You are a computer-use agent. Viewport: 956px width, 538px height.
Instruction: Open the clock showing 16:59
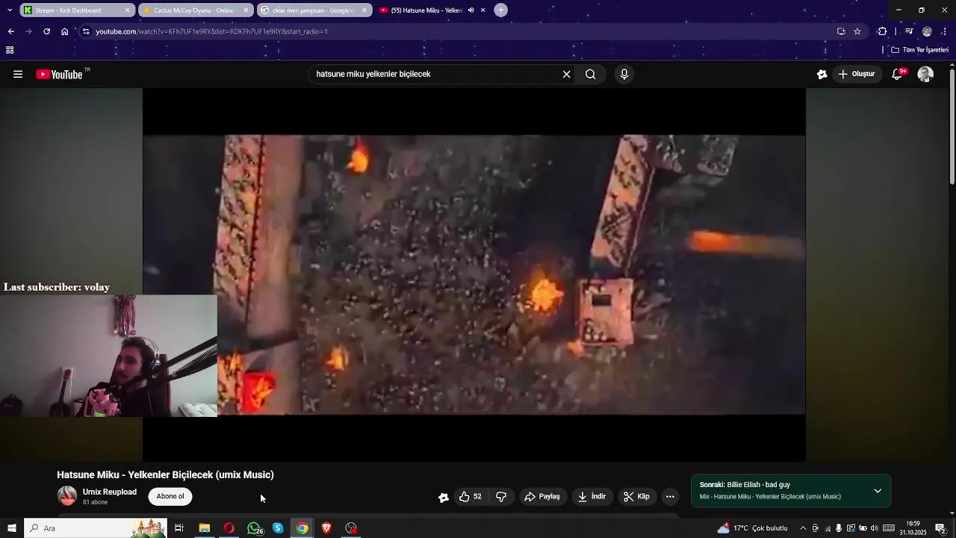pyautogui.click(x=913, y=528)
